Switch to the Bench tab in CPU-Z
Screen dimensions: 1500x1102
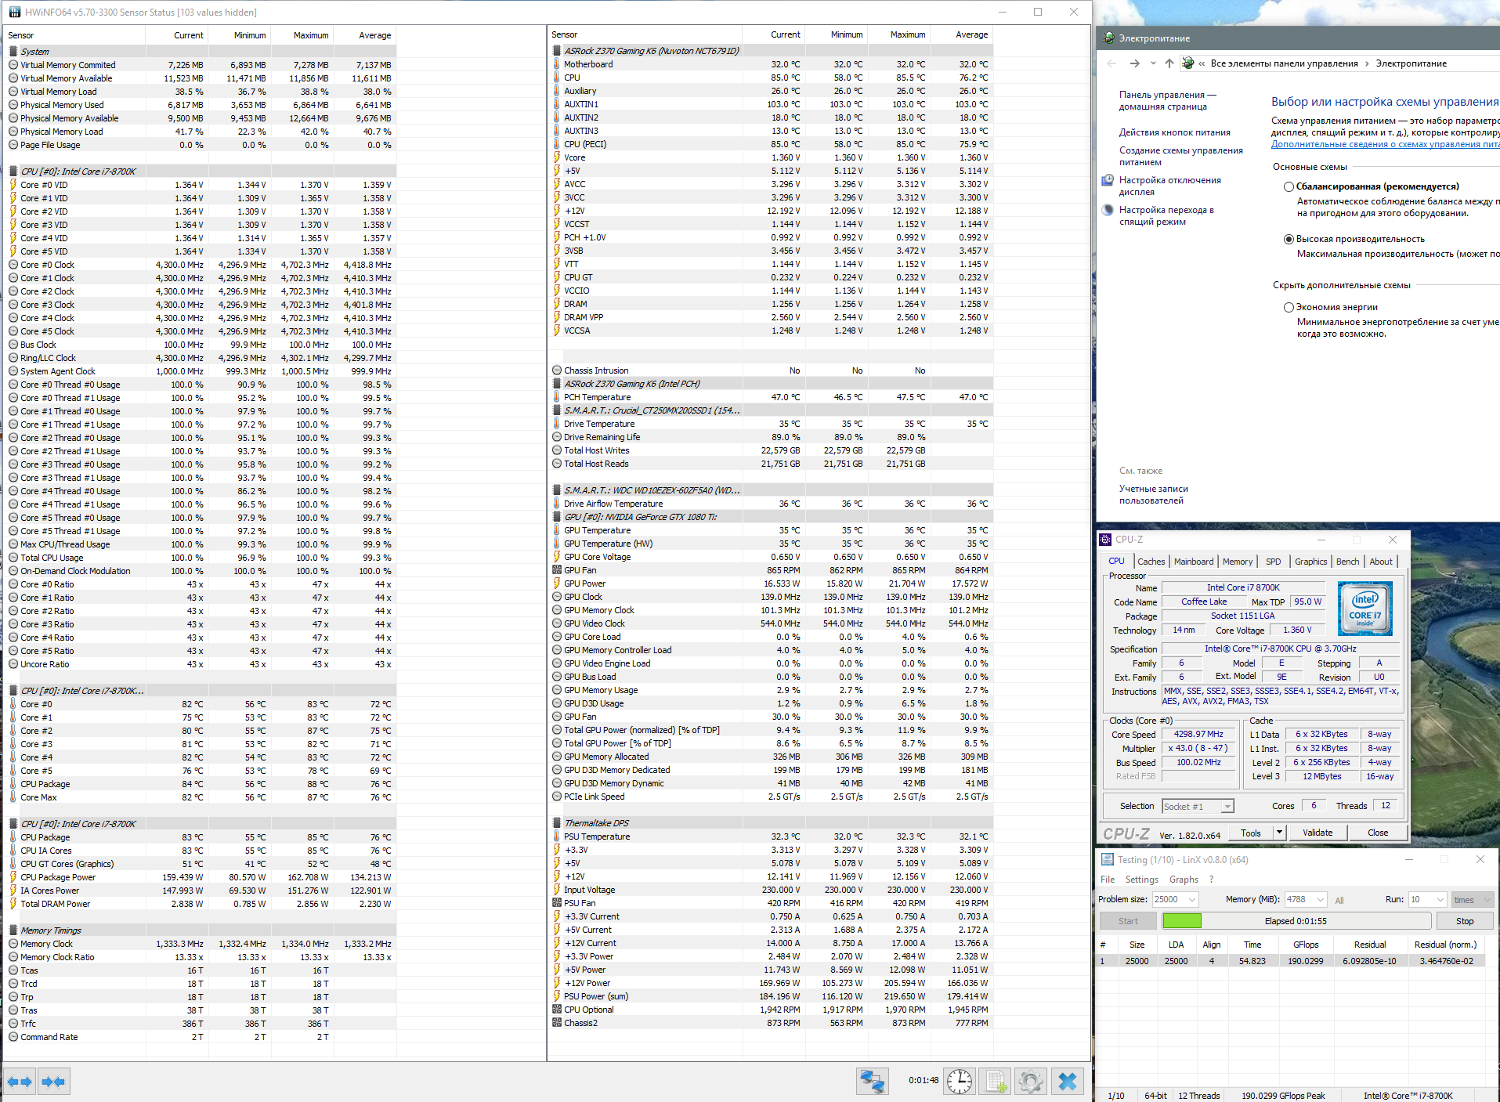[x=1347, y=562]
